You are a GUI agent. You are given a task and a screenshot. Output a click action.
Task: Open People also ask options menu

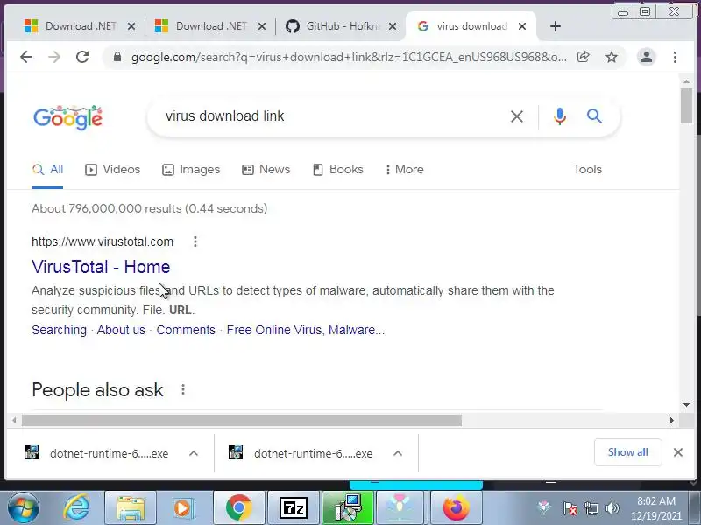(x=183, y=389)
